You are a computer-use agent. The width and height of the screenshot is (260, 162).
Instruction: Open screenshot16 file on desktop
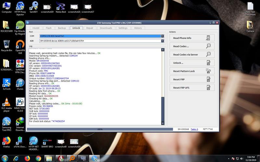tap(74, 143)
